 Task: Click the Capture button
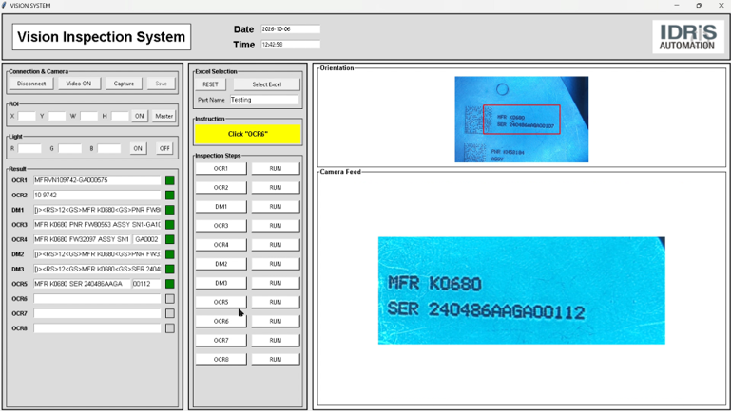click(x=124, y=84)
